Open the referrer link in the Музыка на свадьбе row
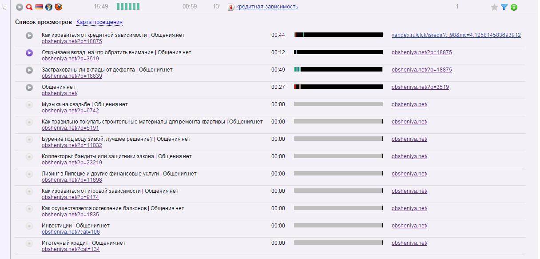 click(x=409, y=104)
